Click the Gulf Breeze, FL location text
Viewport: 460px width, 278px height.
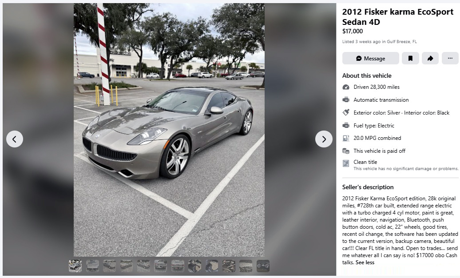tap(402, 42)
